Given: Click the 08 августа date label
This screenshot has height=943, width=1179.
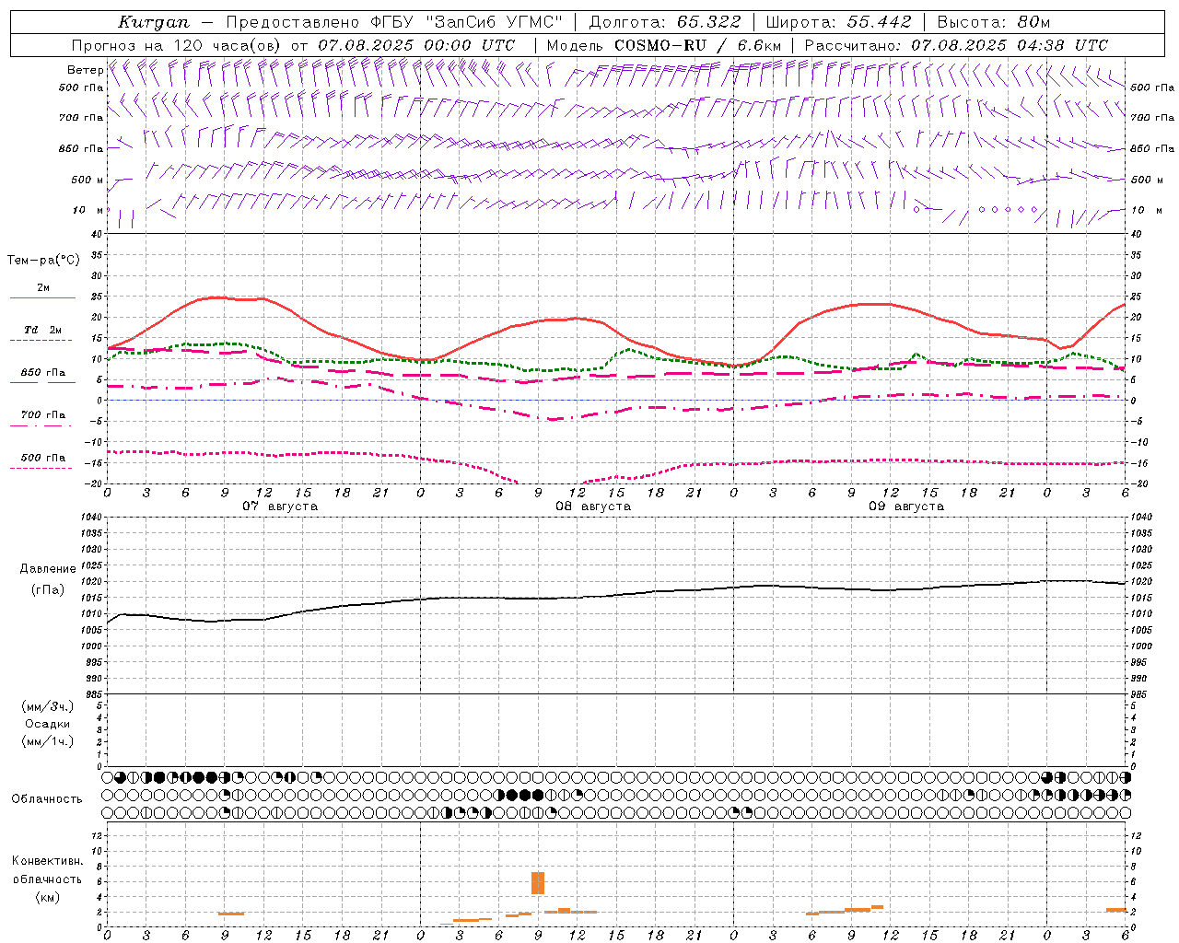Looking at the screenshot, I should 593,506.
